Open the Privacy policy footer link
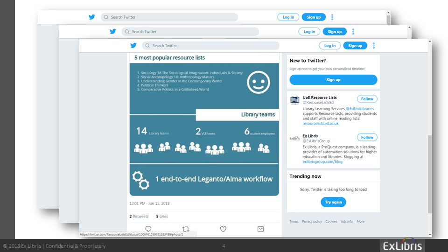 point(312,222)
